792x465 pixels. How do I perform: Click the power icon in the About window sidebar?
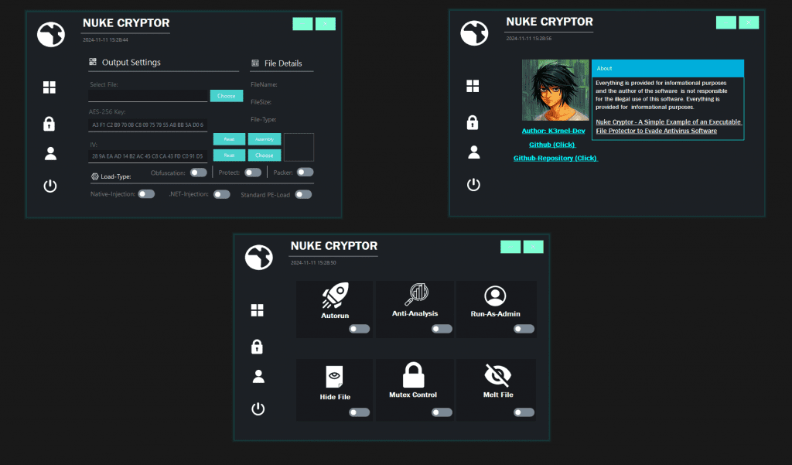click(473, 184)
